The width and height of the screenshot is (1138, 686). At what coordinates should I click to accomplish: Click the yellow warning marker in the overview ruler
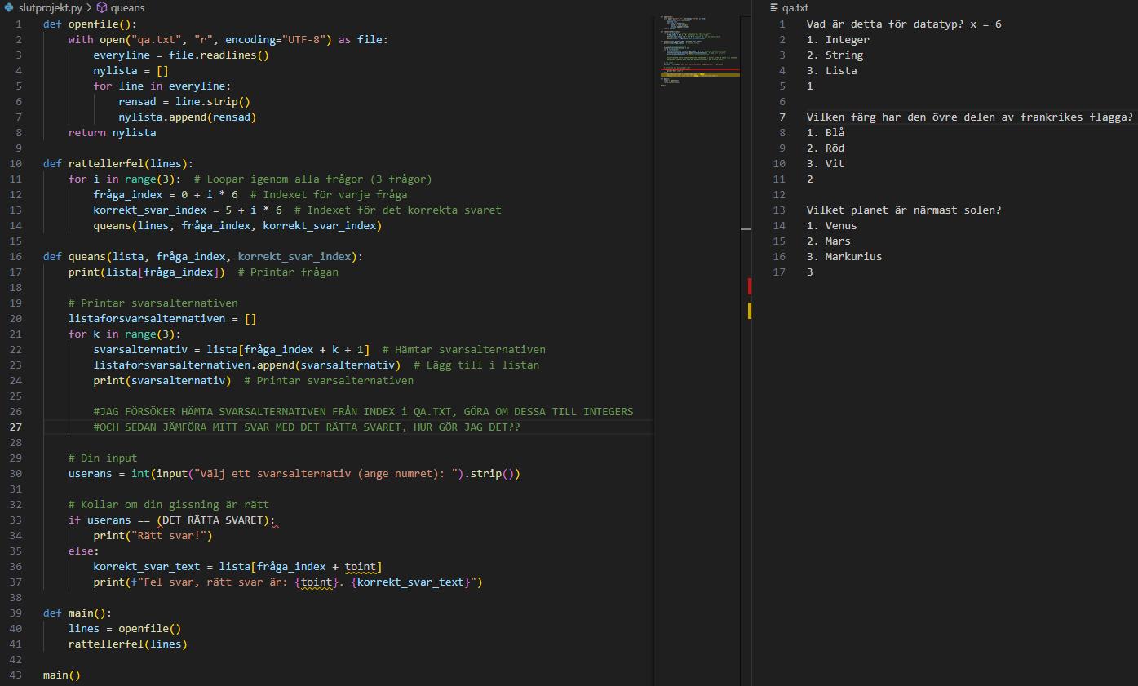[749, 311]
